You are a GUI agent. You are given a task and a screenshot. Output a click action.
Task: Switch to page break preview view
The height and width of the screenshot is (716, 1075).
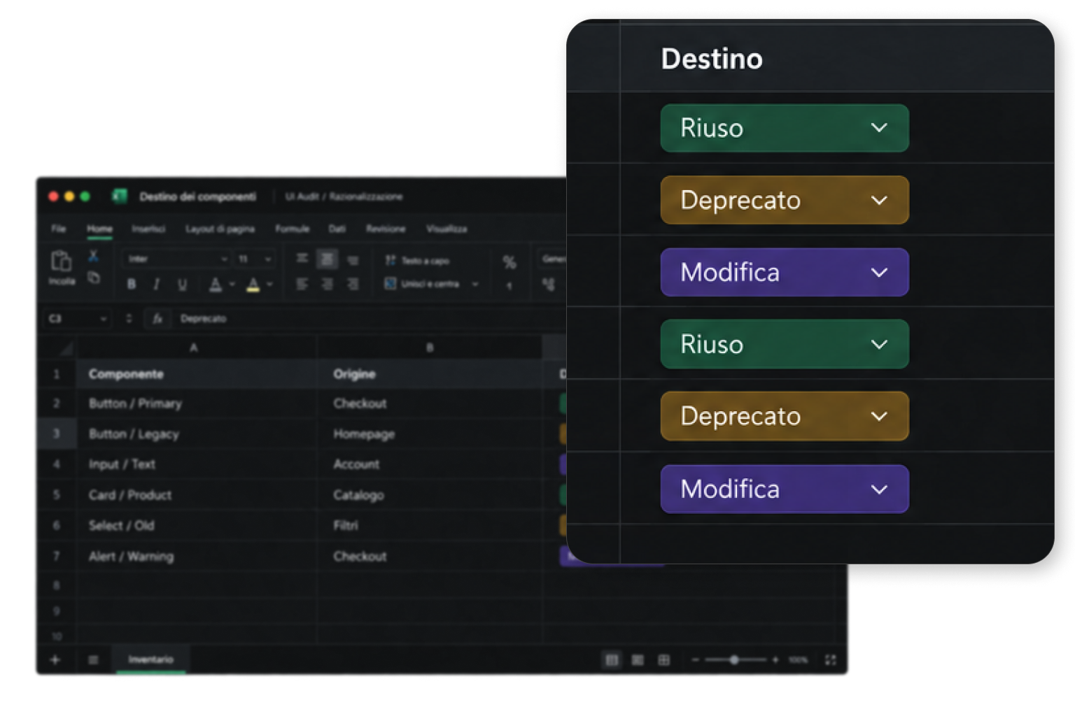tap(664, 659)
